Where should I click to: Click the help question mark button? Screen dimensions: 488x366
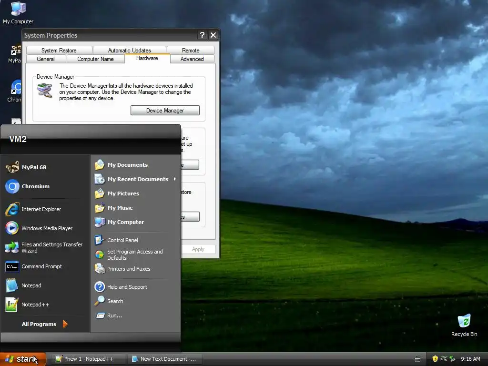(x=202, y=35)
